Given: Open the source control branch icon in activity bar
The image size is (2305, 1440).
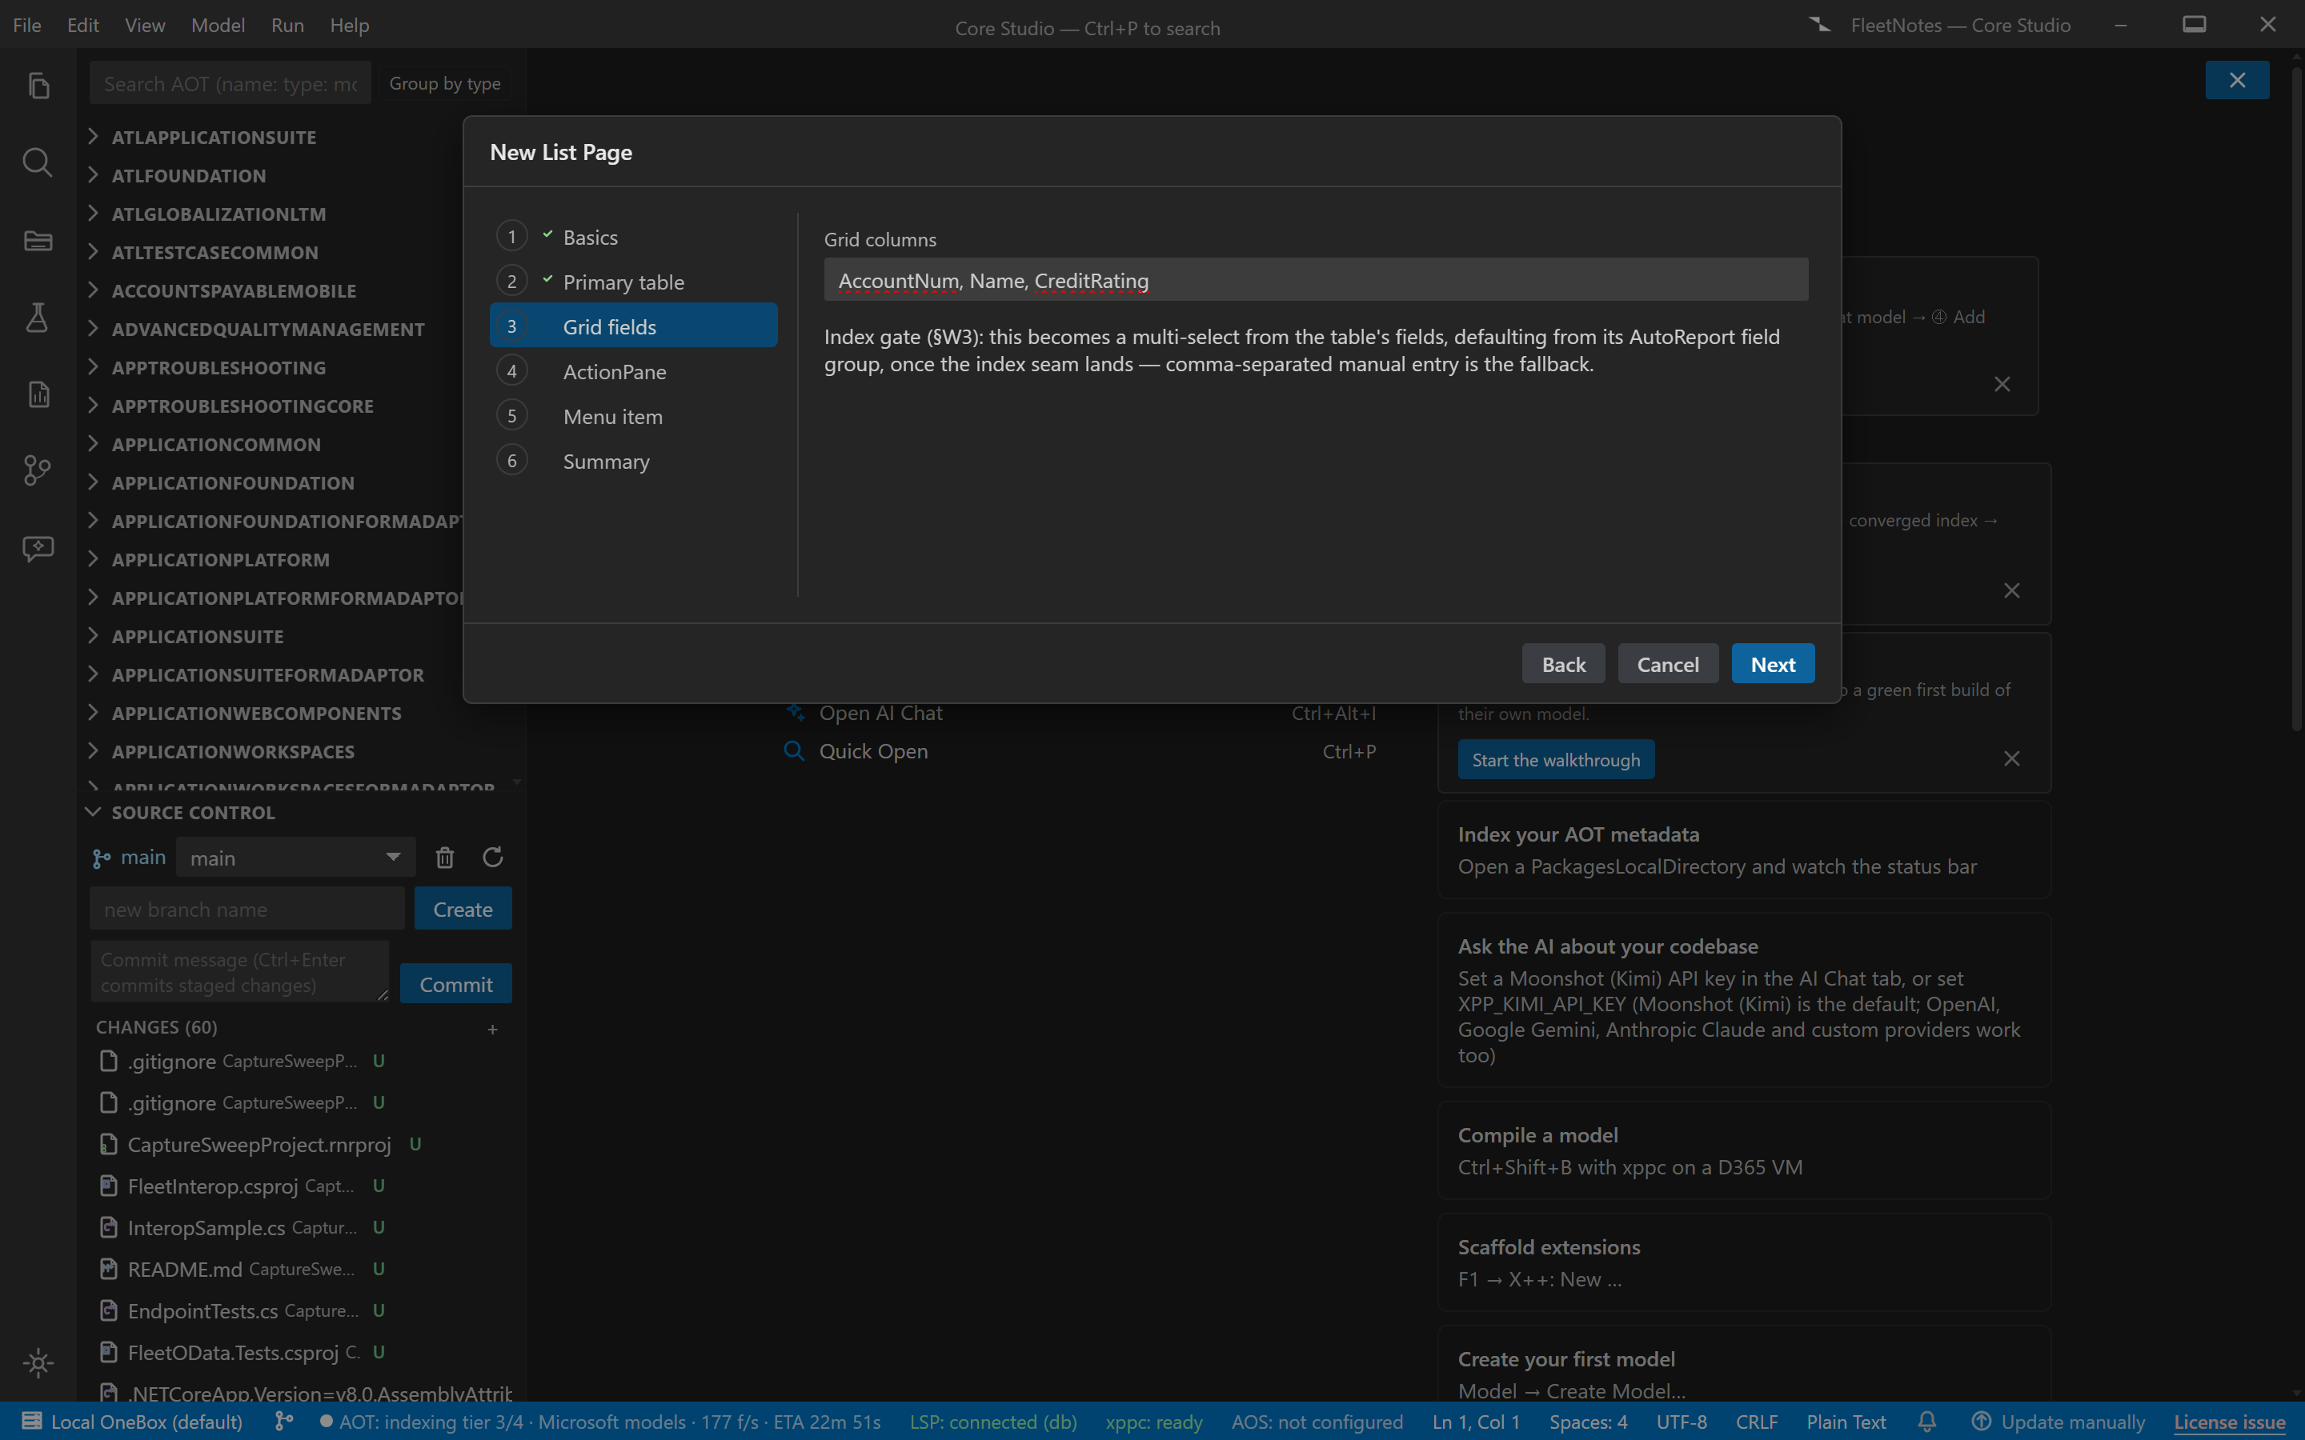Looking at the screenshot, I should pyautogui.click(x=38, y=470).
